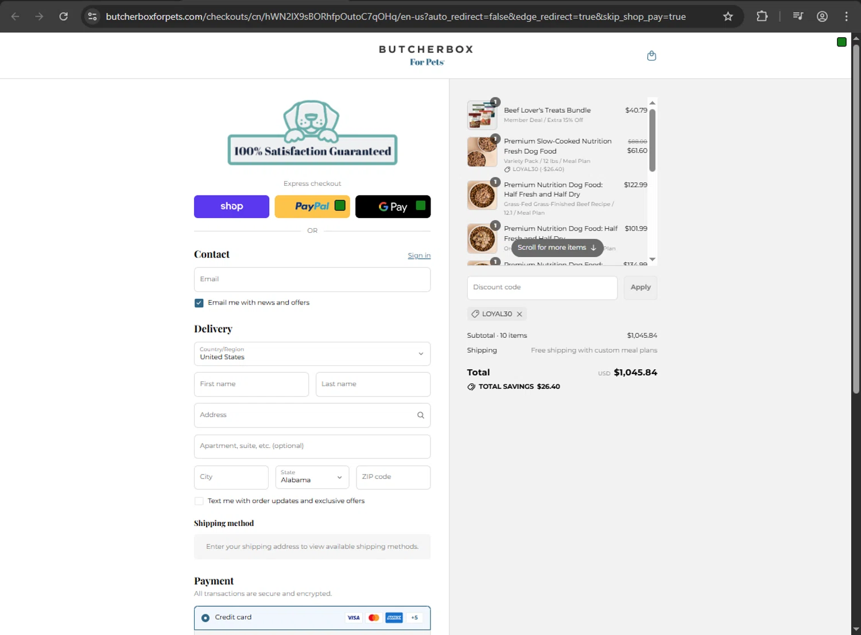Screen dimensions: 861x635
Task: Focus the Discount code field
Action: click(x=542, y=287)
